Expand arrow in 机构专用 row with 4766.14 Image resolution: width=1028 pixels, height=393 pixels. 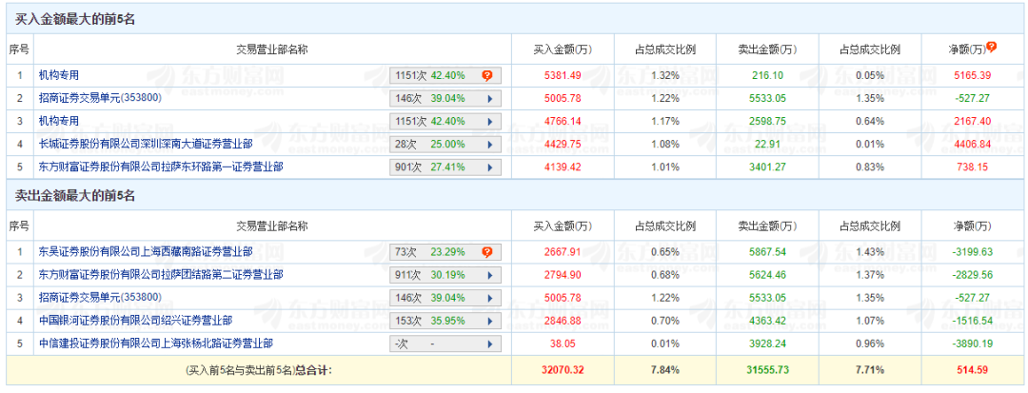click(x=489, y=121)
